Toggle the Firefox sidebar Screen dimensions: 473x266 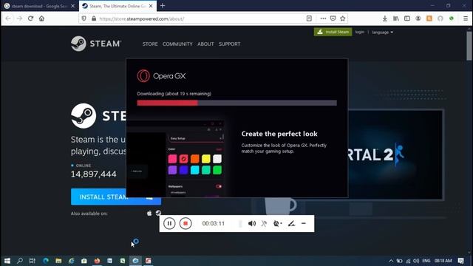pyautogui.click(x=407, y=18)
